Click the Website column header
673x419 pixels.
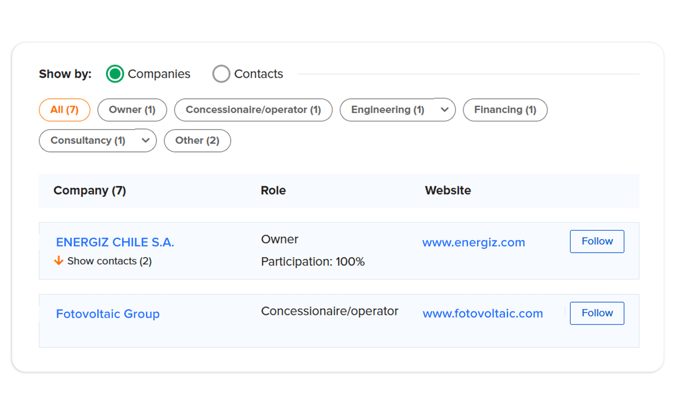click(448, 190)
